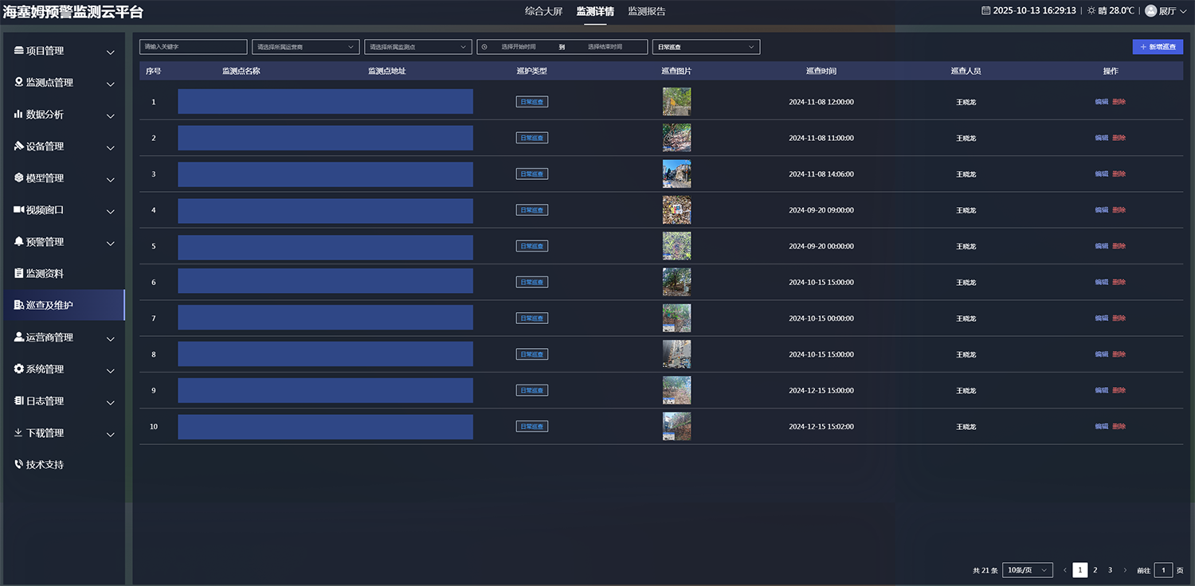Click the 新增巡查 button
Image resolution: width=1195 pixels, height=586 pixels.
point(1157,47)
